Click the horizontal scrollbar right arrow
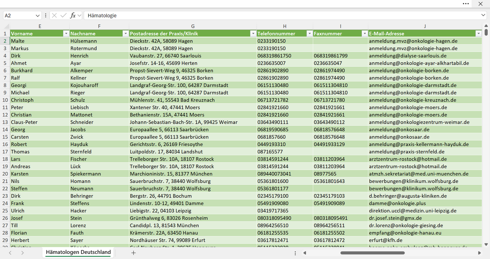This screenshot has width=490, height=259. point(479,253)
